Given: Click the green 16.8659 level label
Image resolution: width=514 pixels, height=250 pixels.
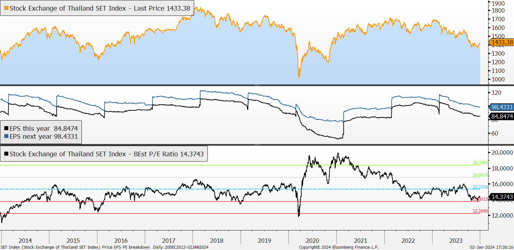Looking at the screenshot, I should pyautogui.click(x=480, y=175).
